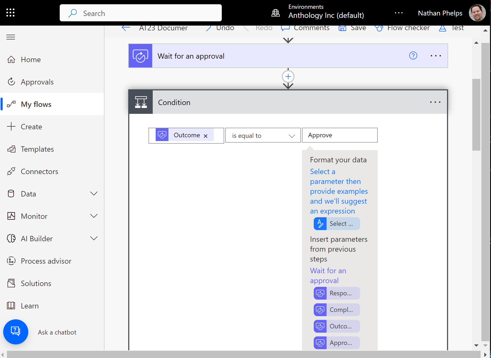Open Connectors in sidebar

point(52,171)
